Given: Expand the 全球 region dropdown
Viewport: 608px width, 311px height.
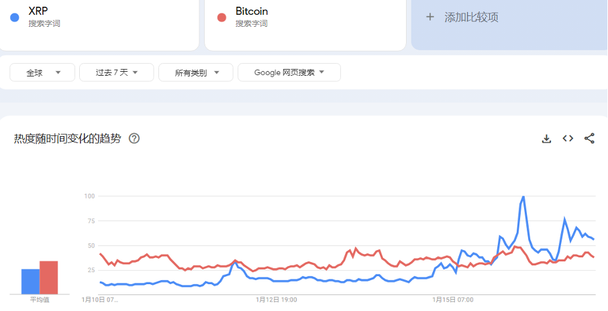Looking at the screenshot, I should click(41, 72).
